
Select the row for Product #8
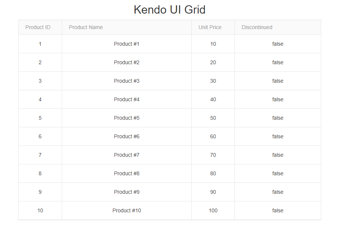[x=127, y=173]
